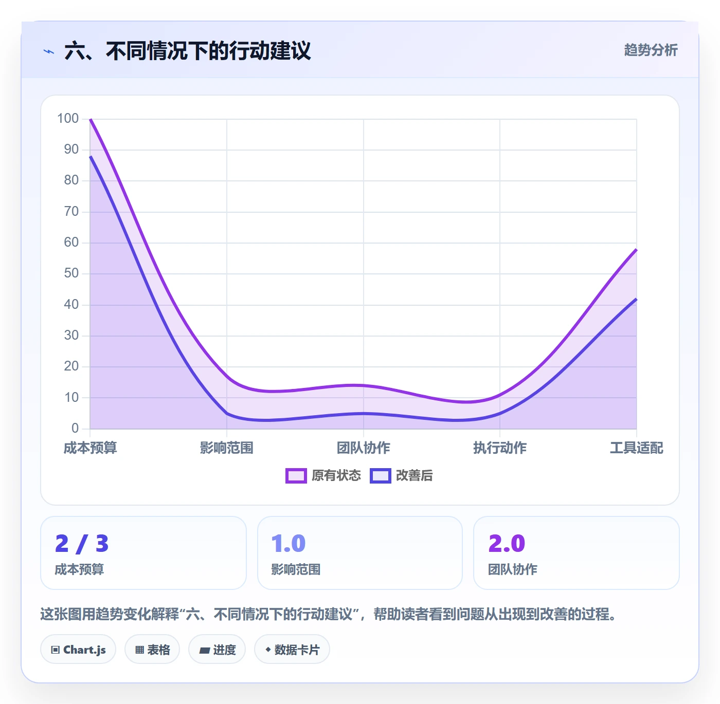Screen dimensions: 720x704
Task: Open the 1.0 影响范围 stat card
Action: pyautogui.click(x=360, y=553)
